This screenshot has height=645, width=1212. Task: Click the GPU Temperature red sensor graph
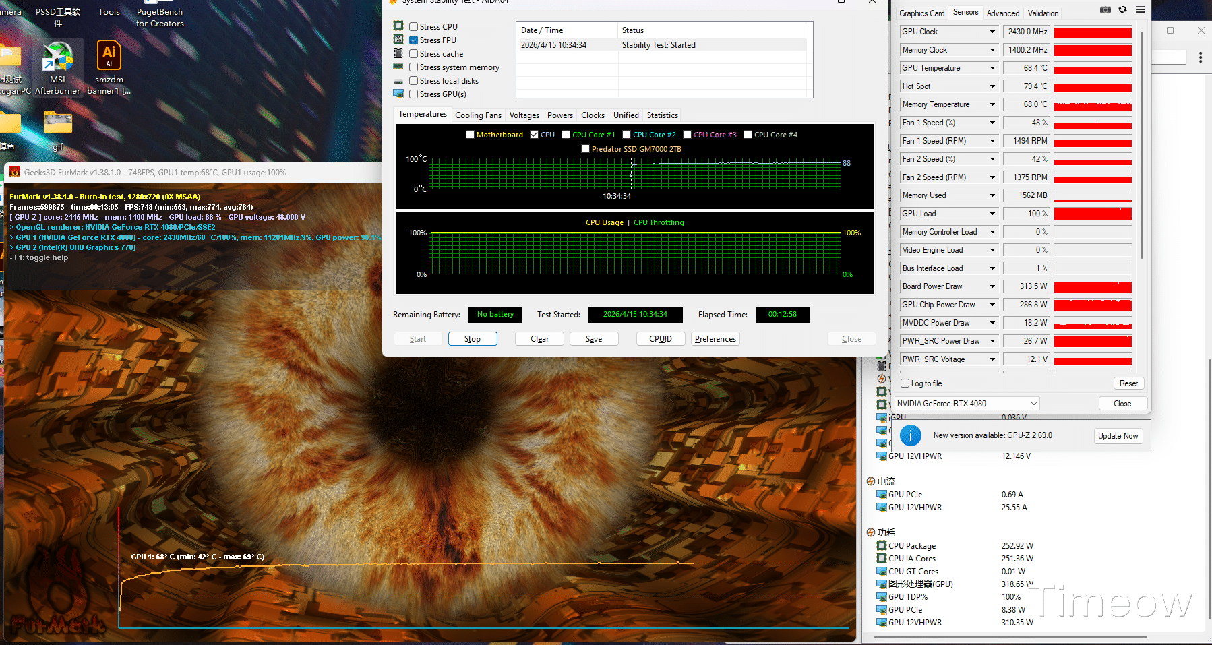(1092, 68)
